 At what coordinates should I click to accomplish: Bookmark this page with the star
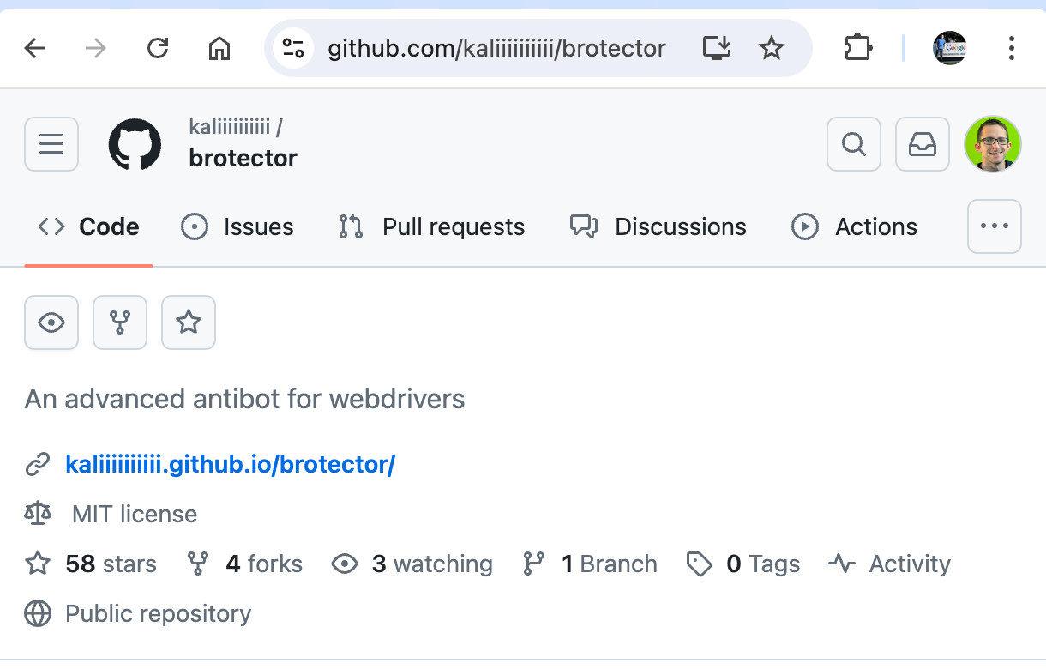(772, 48)
